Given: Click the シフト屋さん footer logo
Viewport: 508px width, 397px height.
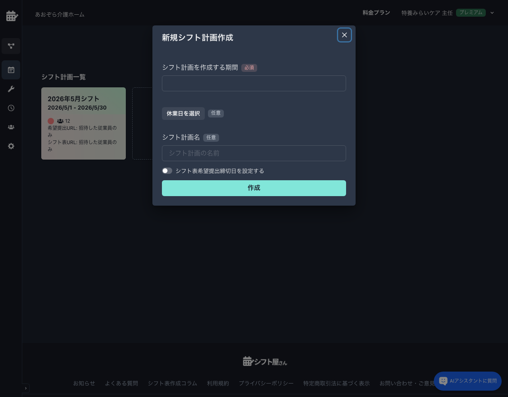Looking at the screenshot, I should click(x=265, y=361).
